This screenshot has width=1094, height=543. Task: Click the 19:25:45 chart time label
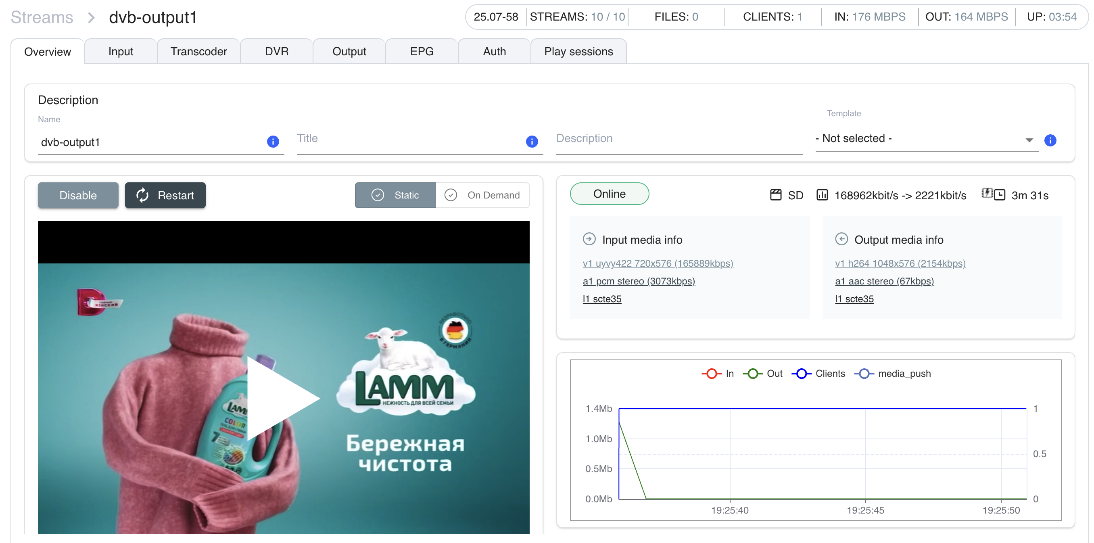[865, 510]
